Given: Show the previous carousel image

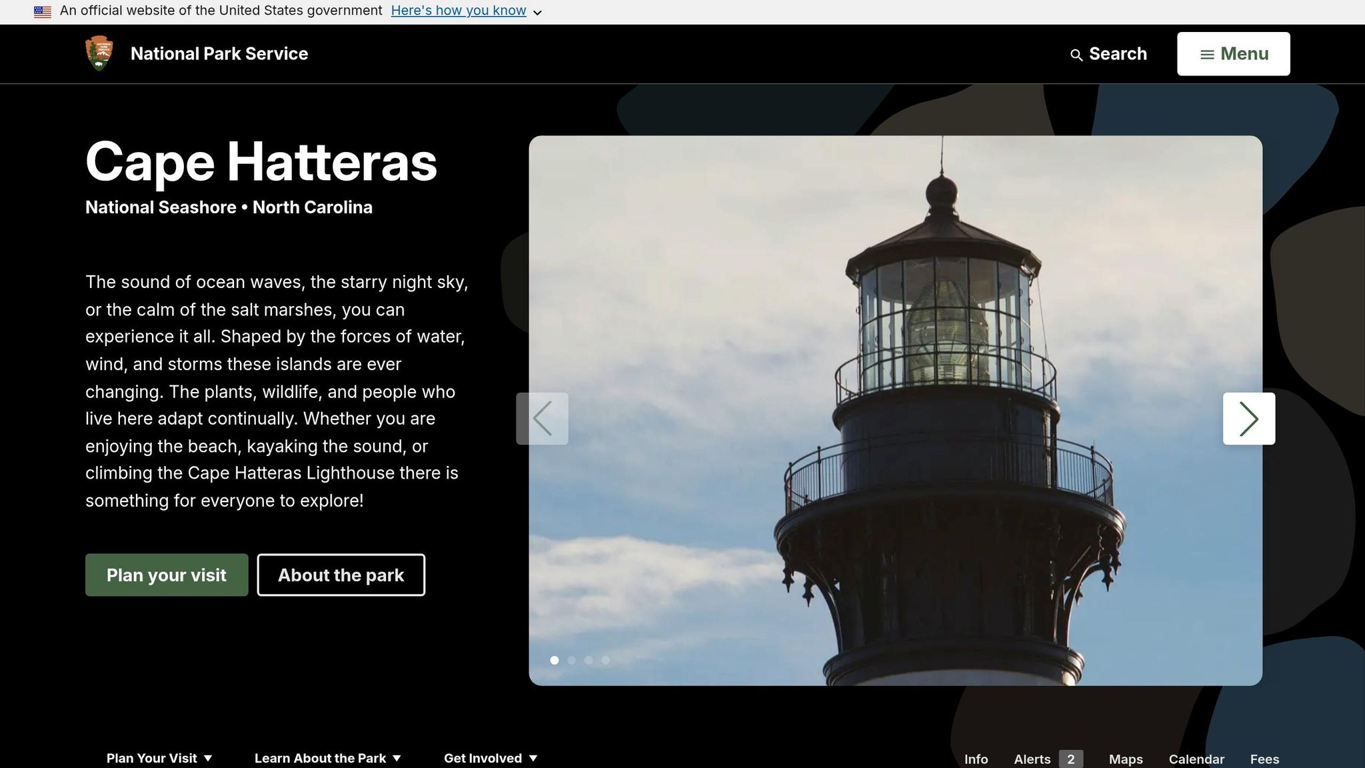Looking at the screenshot, I should pyautogui.click(x=542, y=419).
